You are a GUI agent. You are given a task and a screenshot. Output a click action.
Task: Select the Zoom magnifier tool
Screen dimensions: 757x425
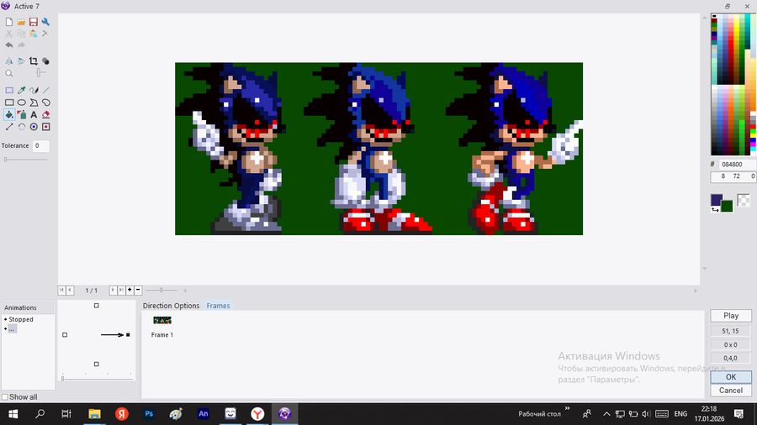pos(9,73)
